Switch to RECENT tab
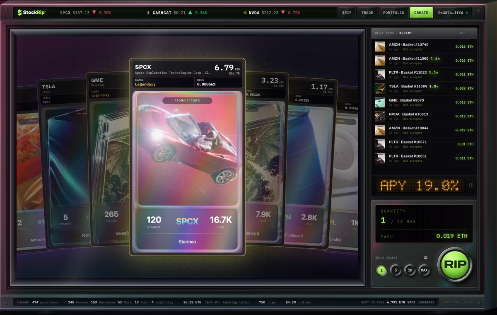This screenshot has width=497, height=315. coord(405,33)
